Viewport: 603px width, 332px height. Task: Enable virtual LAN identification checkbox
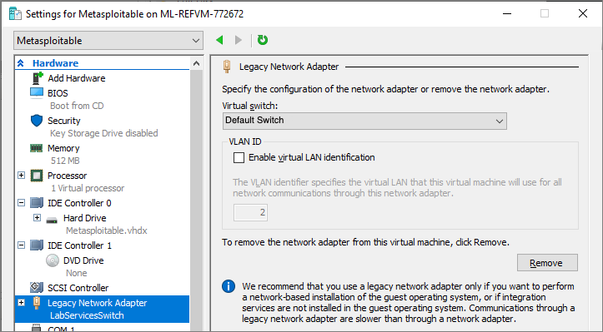[x=239, y=158]
